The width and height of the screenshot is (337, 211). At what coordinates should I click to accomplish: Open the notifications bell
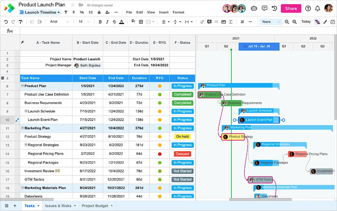tap(317, 8)
